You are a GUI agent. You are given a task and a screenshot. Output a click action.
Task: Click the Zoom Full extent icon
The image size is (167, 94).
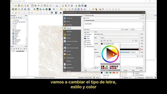pos(45,6)
